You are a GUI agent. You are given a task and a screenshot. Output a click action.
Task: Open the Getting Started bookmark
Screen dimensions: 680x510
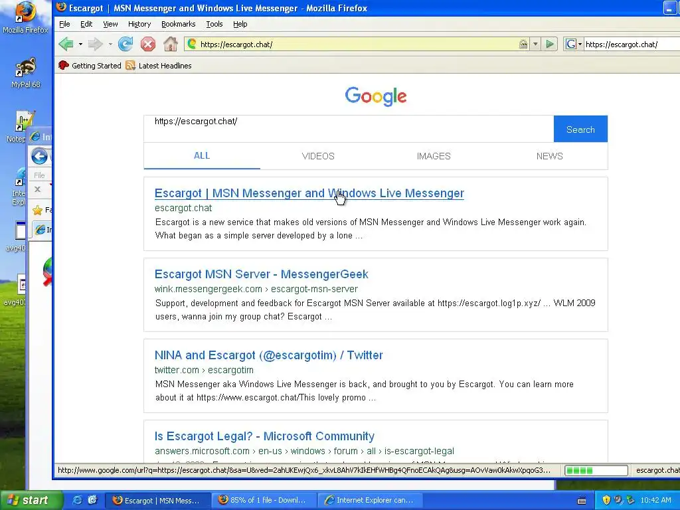tap(90, 66)
